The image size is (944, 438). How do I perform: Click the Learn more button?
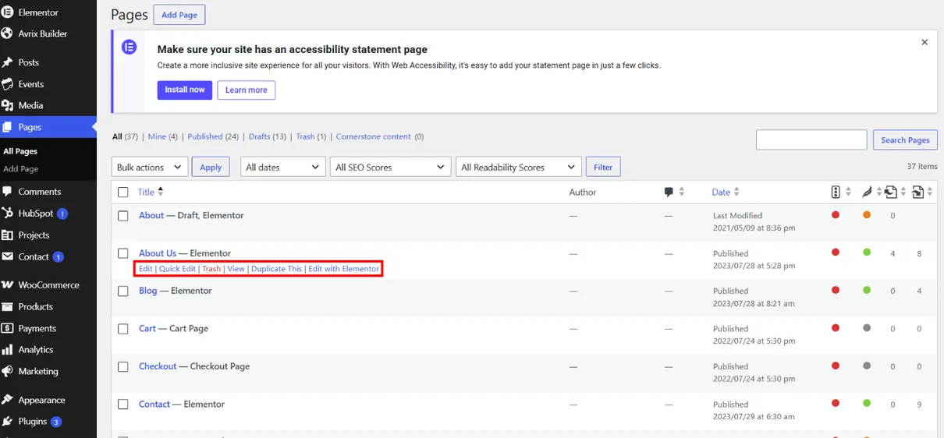[x=246, y=90]
